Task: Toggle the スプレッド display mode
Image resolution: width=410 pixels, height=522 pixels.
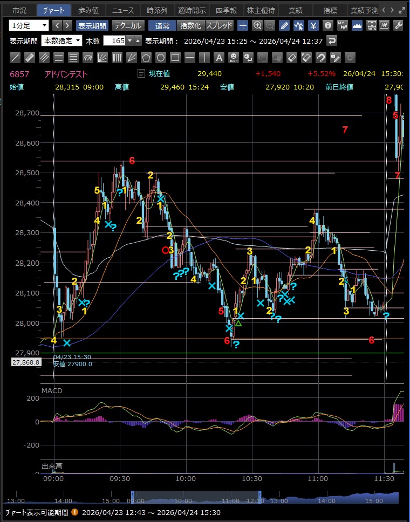Action: 219,25
